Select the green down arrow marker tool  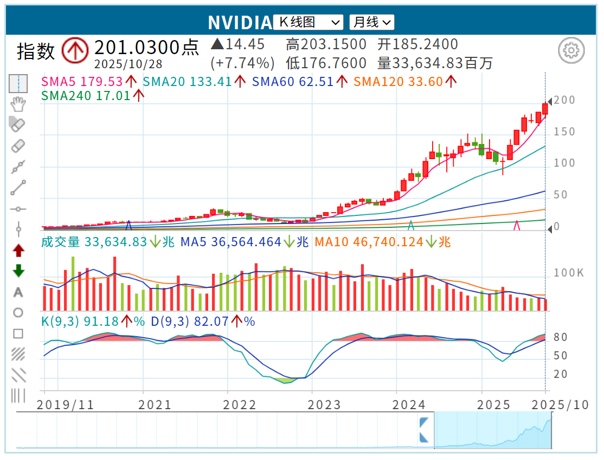click(18, 271)
